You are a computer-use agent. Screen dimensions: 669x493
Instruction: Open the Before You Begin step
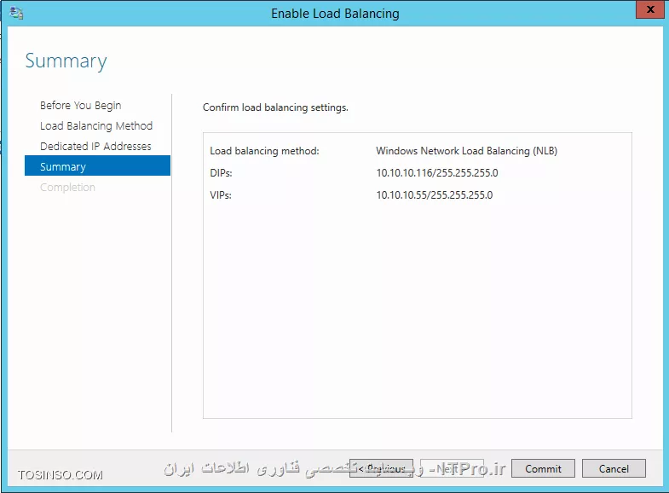[x=81, y=106]
